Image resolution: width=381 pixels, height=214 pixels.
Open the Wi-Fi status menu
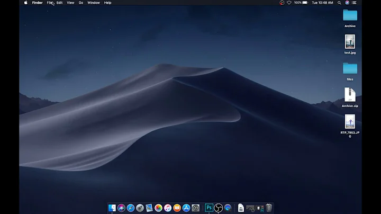click(x=289, y=3)
